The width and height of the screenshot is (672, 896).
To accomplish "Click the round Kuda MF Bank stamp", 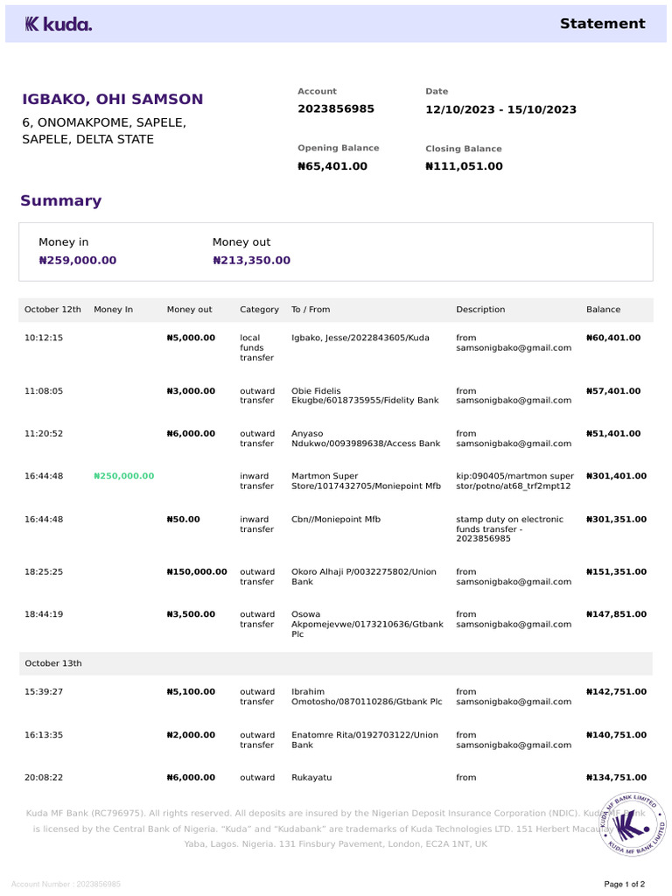I will pos(631,824).
